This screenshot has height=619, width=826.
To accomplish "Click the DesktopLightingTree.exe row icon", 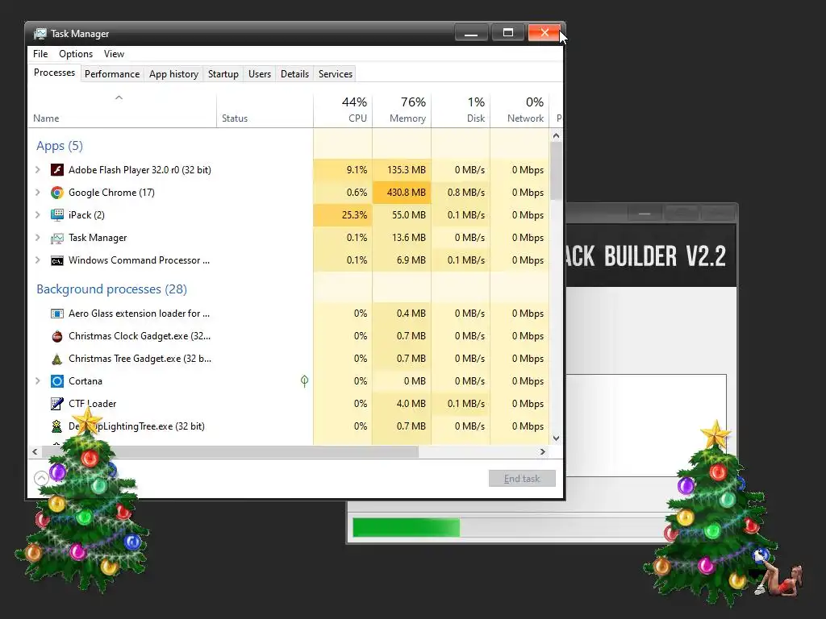I will tap(57, 426).
